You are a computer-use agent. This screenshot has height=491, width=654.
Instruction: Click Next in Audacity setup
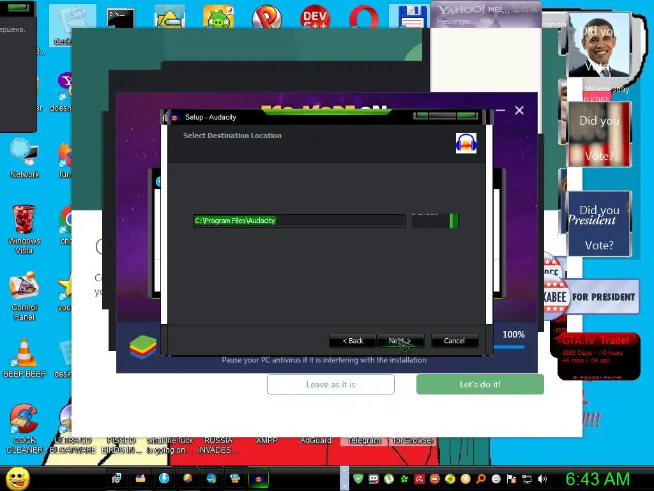[x=400, y=341]
